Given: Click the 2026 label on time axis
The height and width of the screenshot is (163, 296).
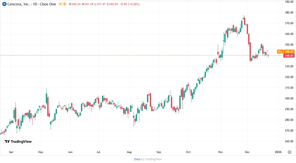Looking at the screenshot, I should click(x=278, y=152).
